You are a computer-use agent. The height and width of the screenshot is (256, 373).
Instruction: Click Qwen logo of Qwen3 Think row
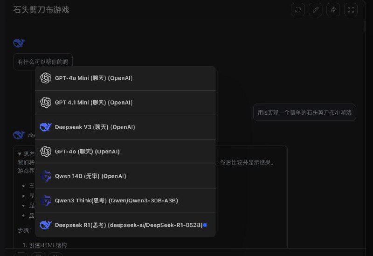(46, 201)
